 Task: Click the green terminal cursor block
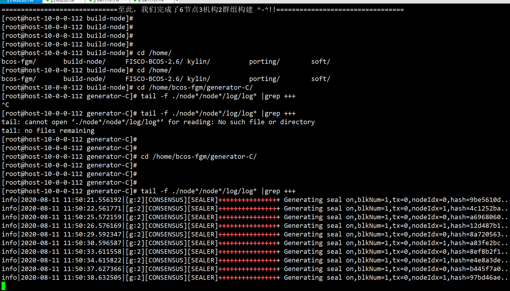click(3, 286)
